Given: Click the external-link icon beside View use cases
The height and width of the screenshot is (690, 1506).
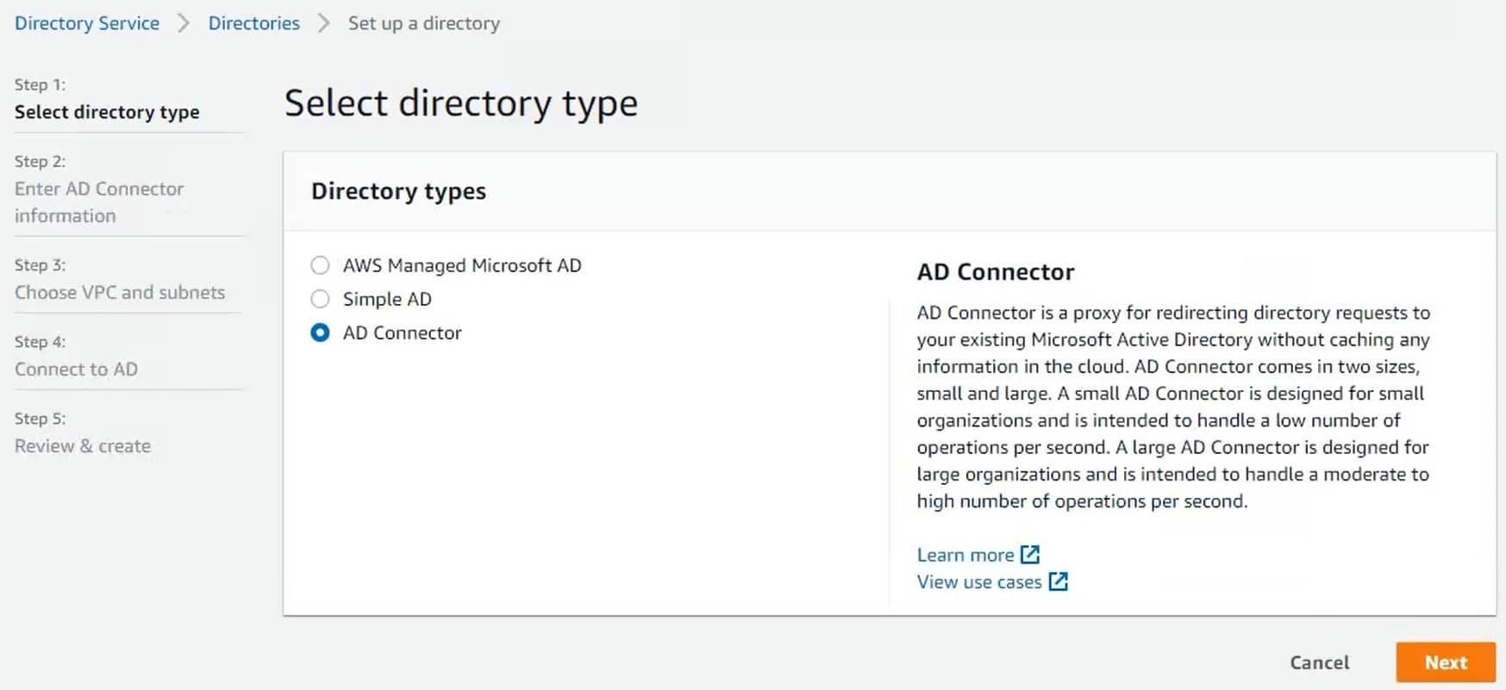Looking at the screenshot, I should (1058, 581).
